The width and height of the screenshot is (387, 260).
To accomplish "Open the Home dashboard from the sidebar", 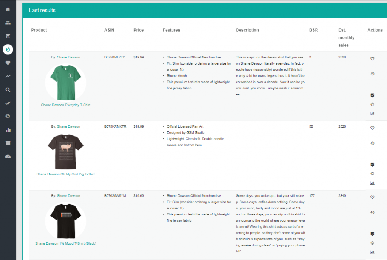I will [8, 9].
